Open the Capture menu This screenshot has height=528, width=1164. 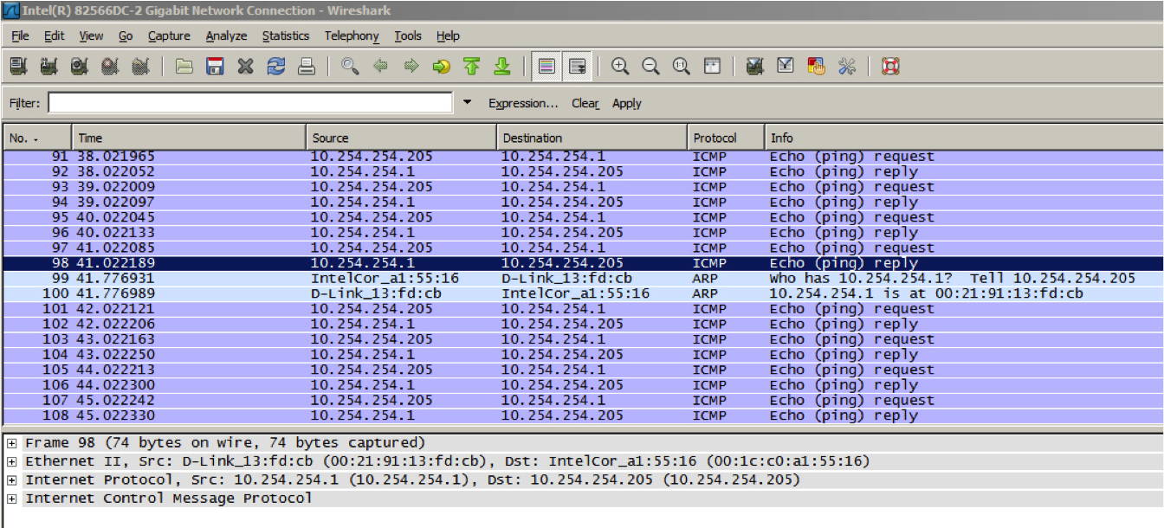169,35
